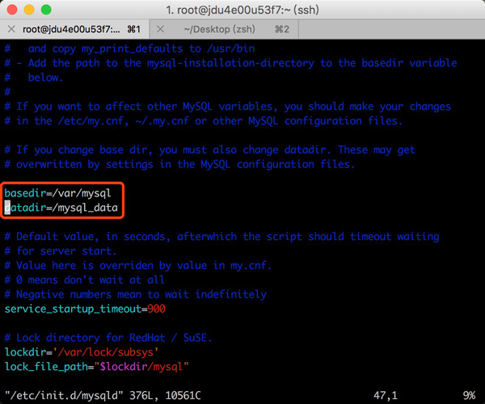The width and height of the screenshot is (485, 404).
Task: Click the cursor position '47,1' in status line
Action: pos(385,396)
